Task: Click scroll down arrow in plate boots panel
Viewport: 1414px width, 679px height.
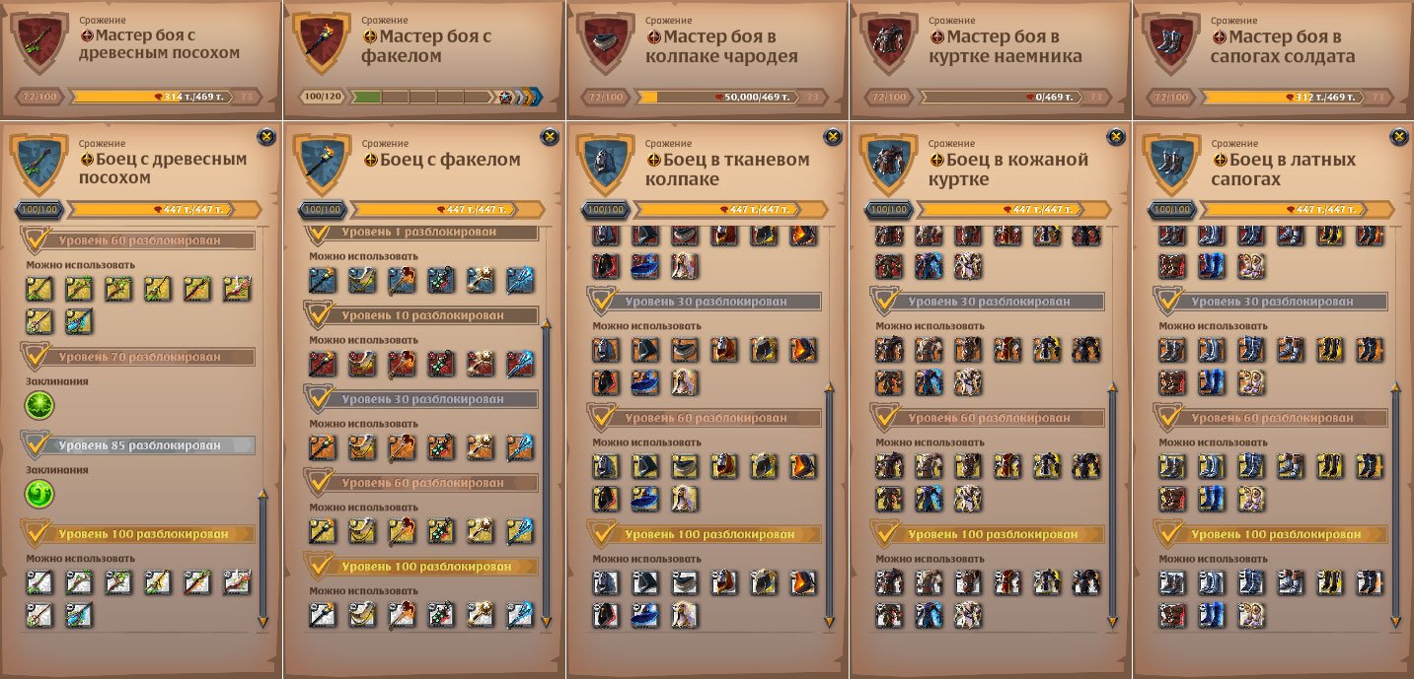Action: coord(1395,621)
